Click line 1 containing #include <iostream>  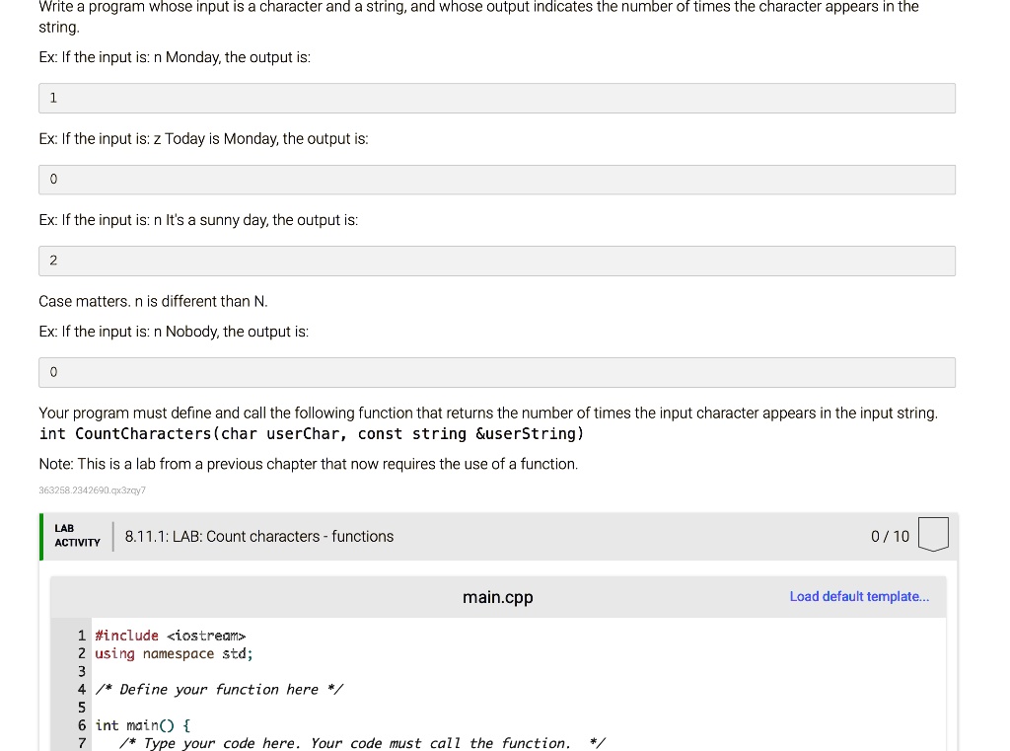point(170,636)
